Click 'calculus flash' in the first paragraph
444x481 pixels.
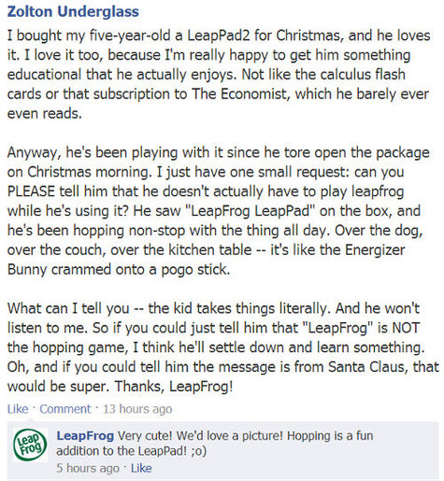point(363,75)
